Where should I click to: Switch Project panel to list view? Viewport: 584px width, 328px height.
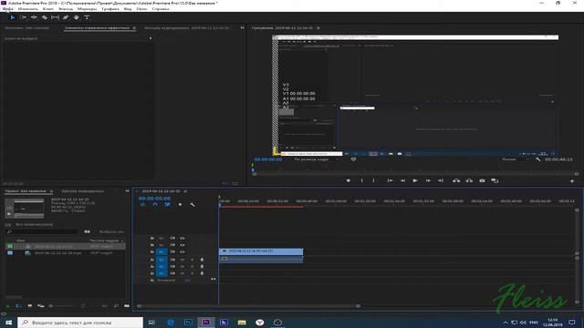click(x=18, y=306)
